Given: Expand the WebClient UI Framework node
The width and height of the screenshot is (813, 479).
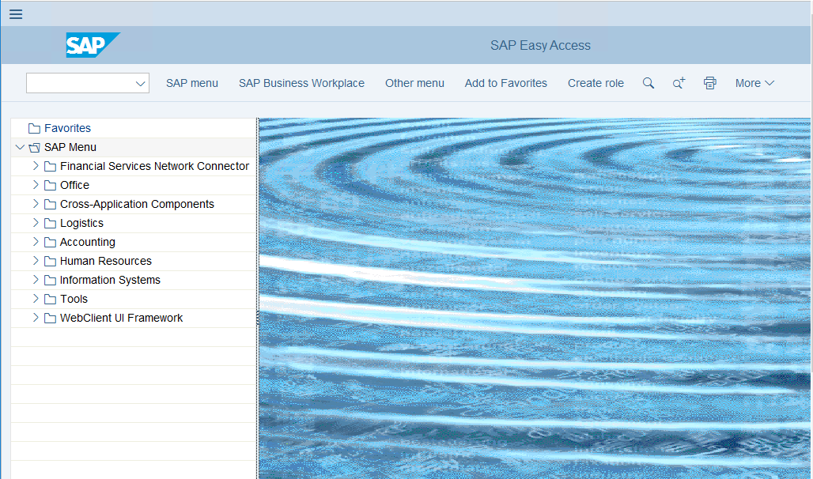Looking at the screenshot, I should tap(36, 317).
